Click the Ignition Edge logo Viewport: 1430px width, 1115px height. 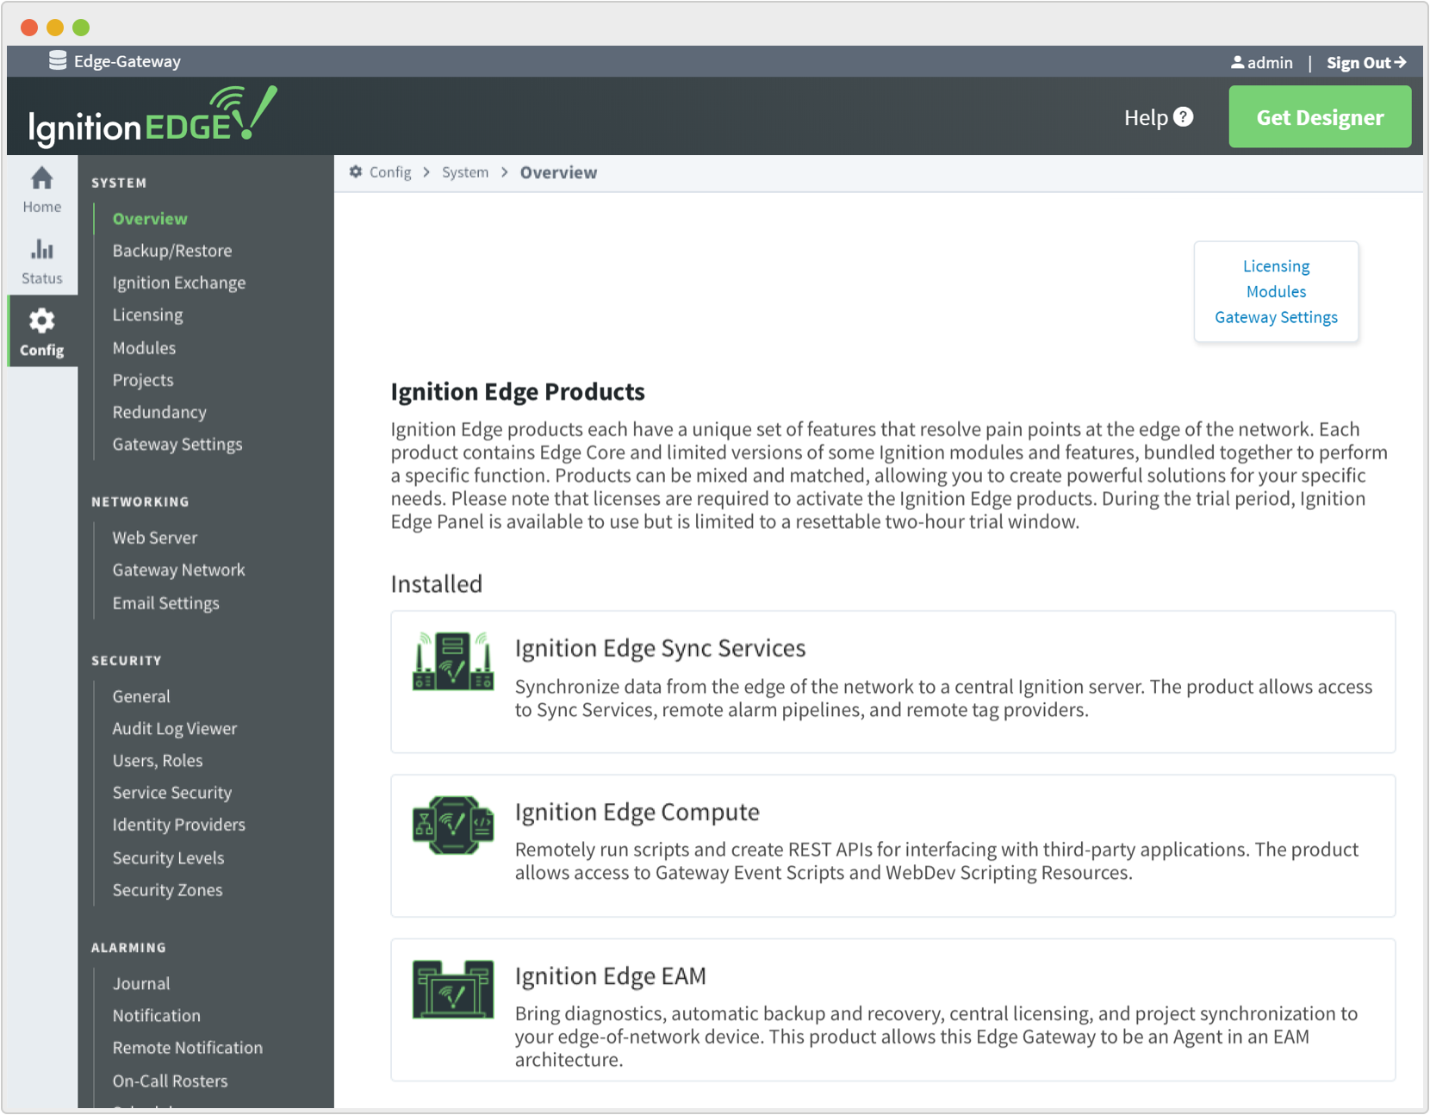pos(152,117)
